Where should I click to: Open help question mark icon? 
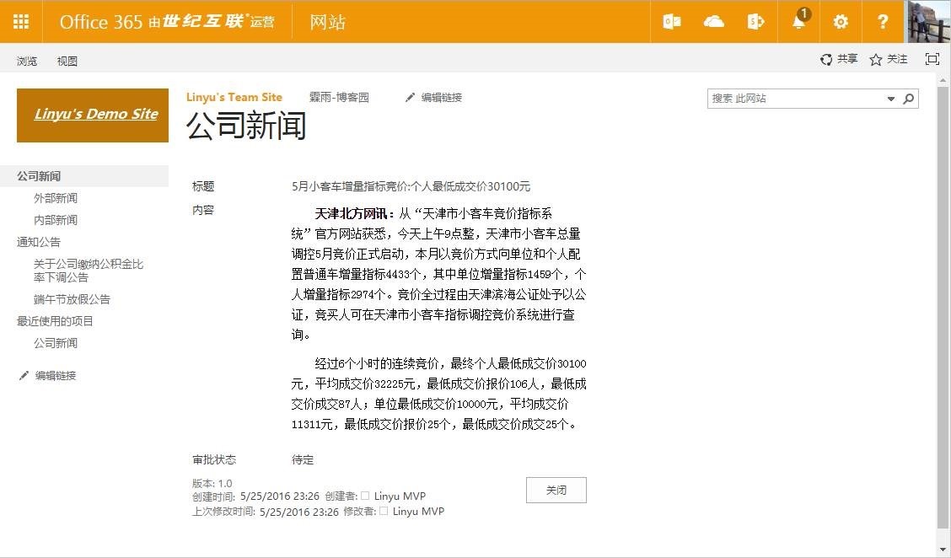click(883, 22)
